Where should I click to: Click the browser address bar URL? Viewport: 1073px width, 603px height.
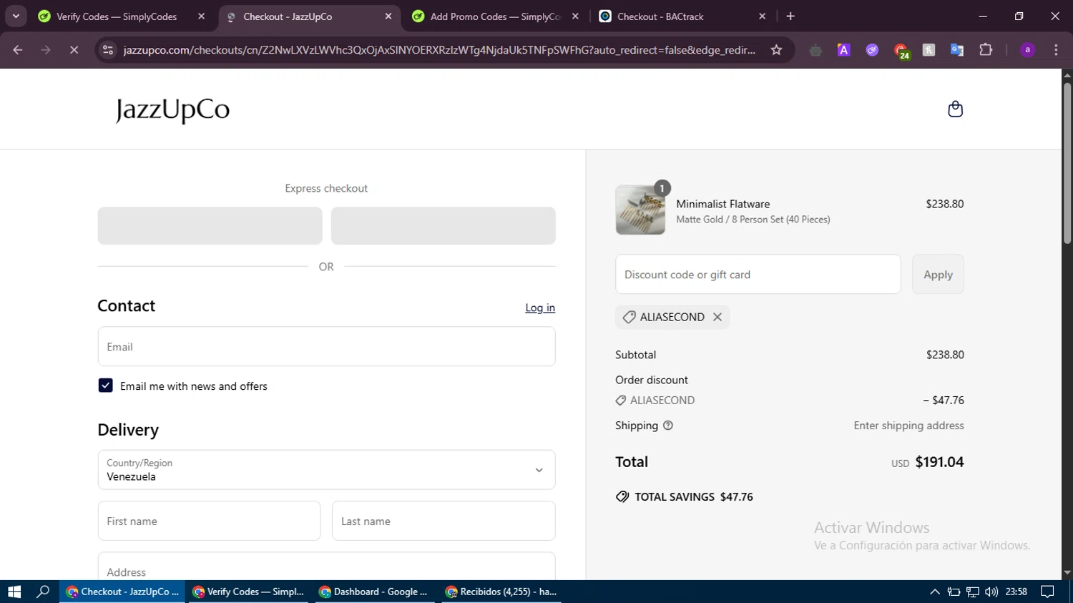point(439,50)
